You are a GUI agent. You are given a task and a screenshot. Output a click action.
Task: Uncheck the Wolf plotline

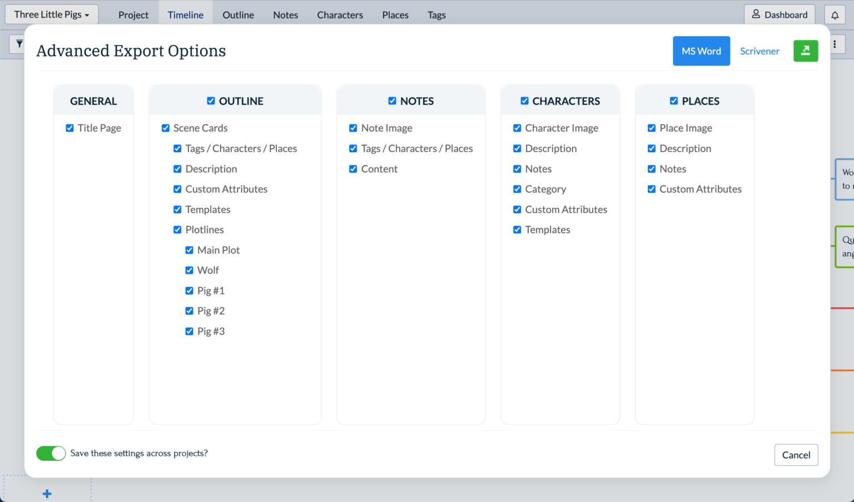(189, 270)
